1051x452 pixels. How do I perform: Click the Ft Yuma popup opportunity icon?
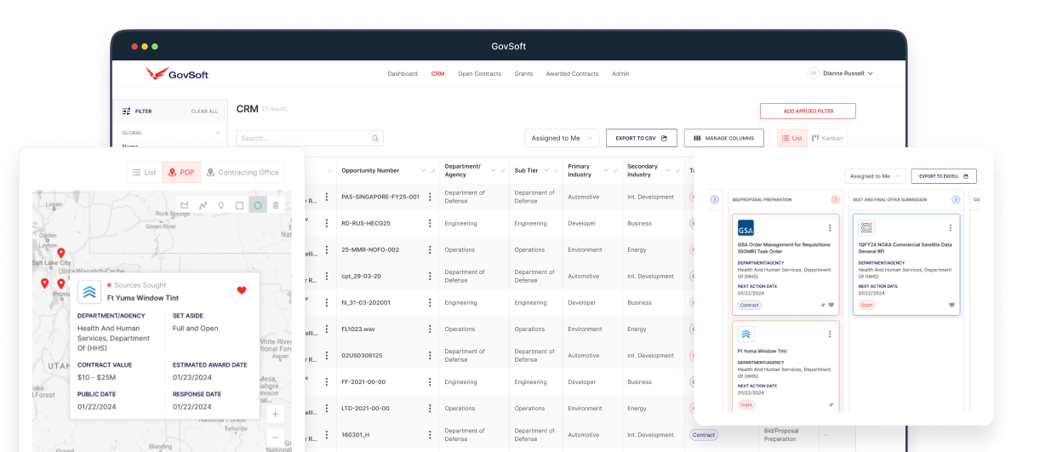click(x=89, y=292)
